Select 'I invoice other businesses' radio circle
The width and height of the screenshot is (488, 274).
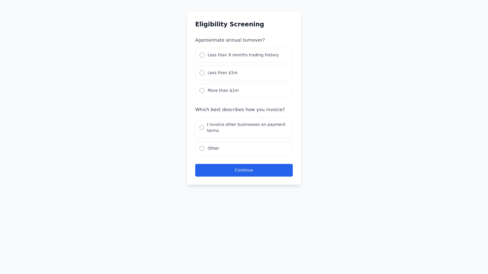[202, 128]
